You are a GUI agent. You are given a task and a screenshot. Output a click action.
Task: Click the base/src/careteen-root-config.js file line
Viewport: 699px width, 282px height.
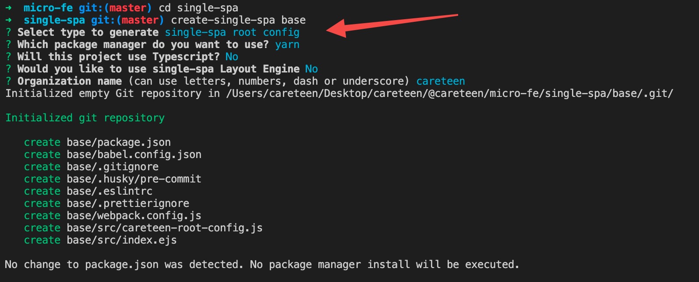click(143, 228)
